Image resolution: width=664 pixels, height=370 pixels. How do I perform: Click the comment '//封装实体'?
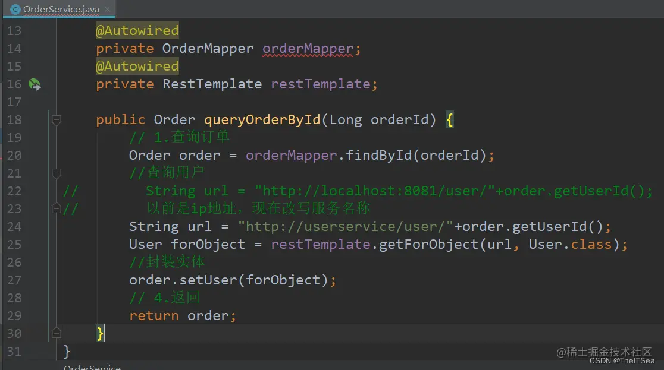167,262
